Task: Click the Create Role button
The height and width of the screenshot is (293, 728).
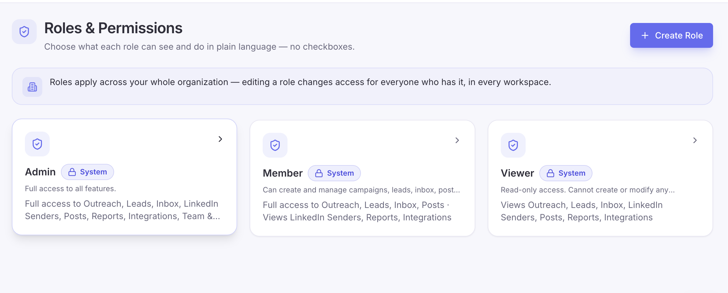Action: click(x=671, y=35)
